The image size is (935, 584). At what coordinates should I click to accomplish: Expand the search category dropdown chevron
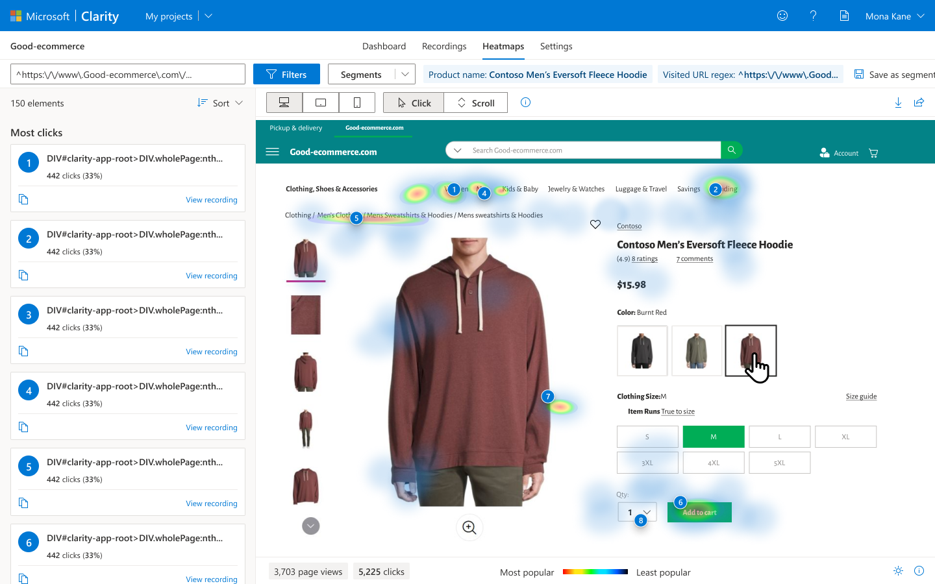[x=458, y=150]
